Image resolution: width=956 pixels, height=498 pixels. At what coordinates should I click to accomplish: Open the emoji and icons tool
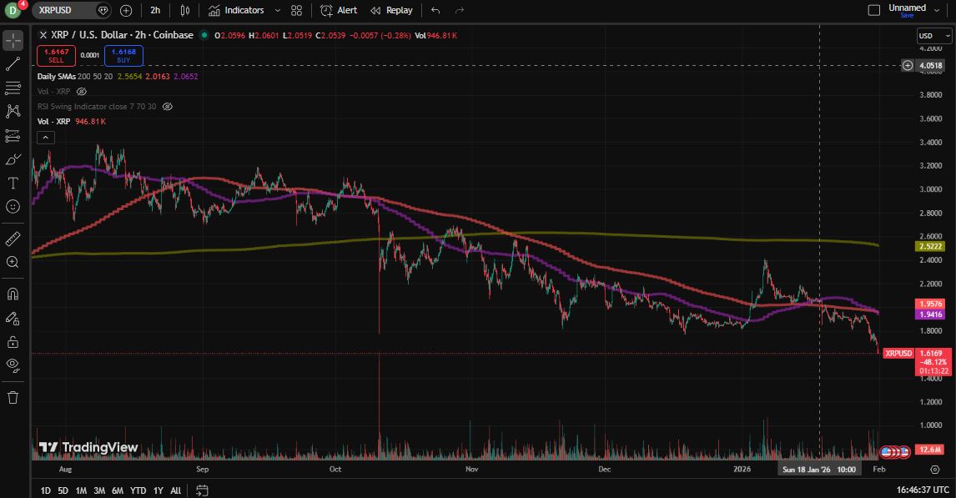pyautogui.click(x=13, y=207)
